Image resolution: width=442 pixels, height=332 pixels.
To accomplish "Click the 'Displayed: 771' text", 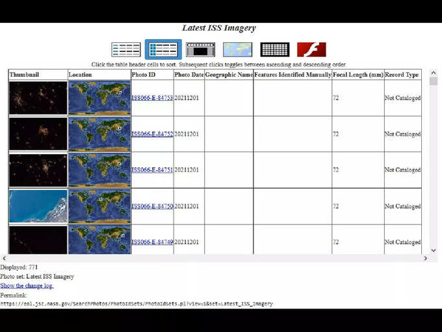I will pyautogui.click(x=19, y=268).
